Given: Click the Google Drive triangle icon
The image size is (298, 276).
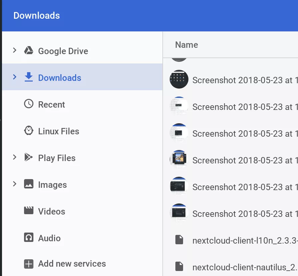Looking at the screenshot, I should (x=29, y=51).
